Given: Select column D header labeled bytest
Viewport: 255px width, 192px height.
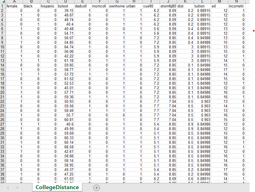Looking at the screenshot, I should pos(65,2).
